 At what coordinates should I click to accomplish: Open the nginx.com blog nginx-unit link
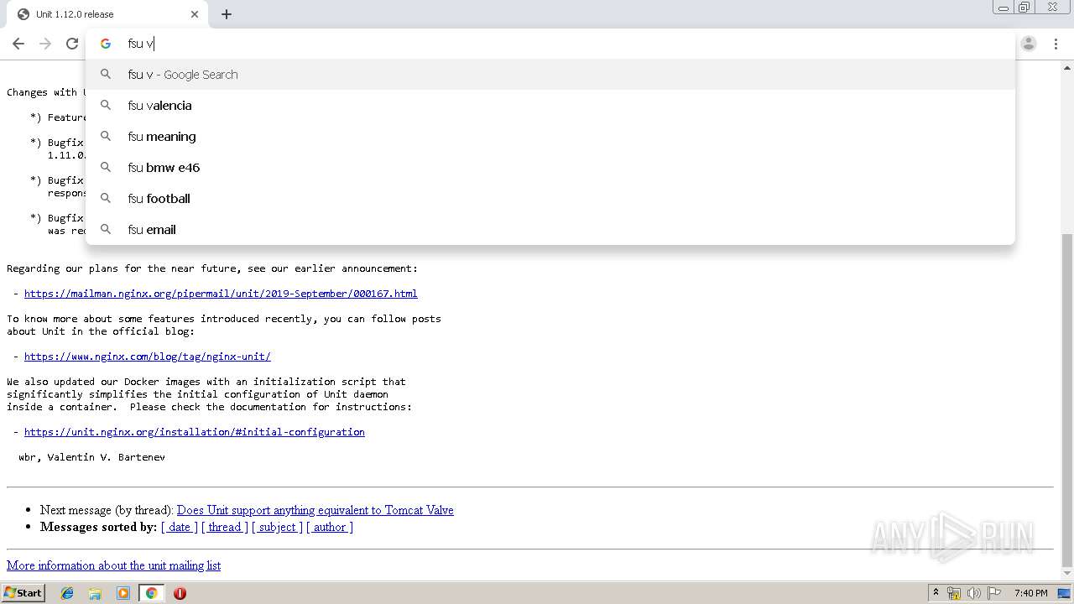pyautogui.click(x=148, y=357)
